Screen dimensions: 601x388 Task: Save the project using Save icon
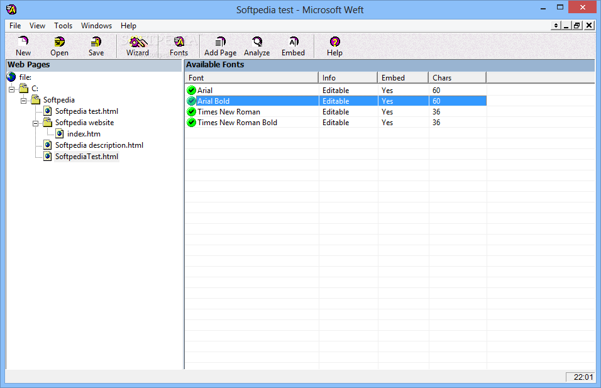click(x=96, y=42)
